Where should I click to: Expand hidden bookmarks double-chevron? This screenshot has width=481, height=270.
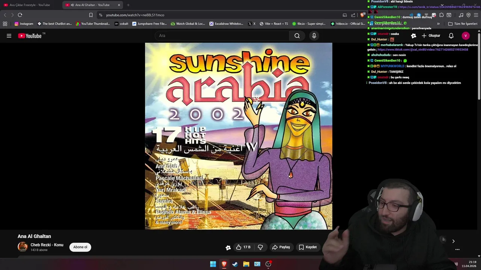click(x=438, y=24)
